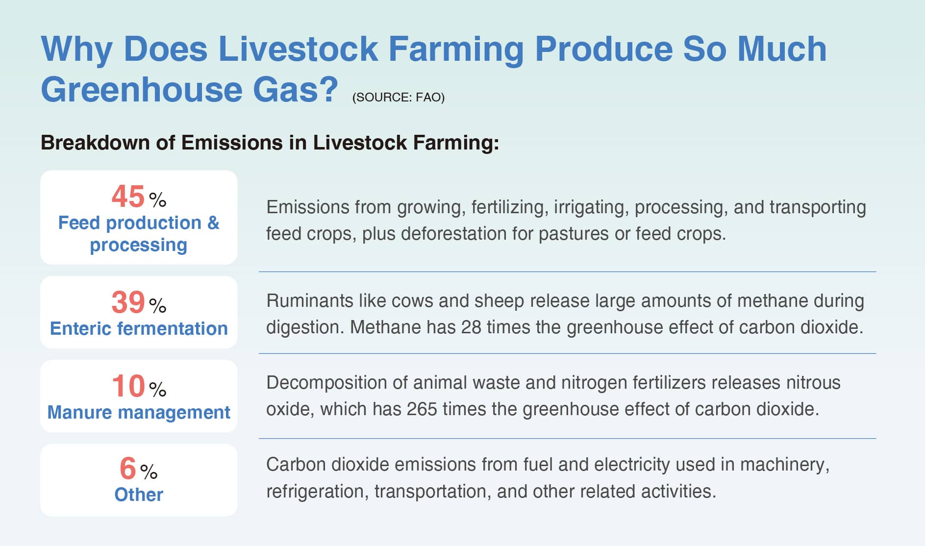Click the title "Why Does Livestock Farming Produce So Much"
This screenshot has width=925, height=546.
[433, 49]
